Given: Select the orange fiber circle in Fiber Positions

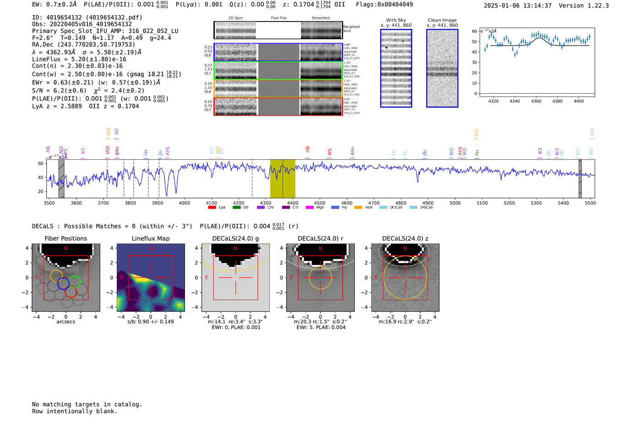Looking at the screenshot, I should 56,275.
